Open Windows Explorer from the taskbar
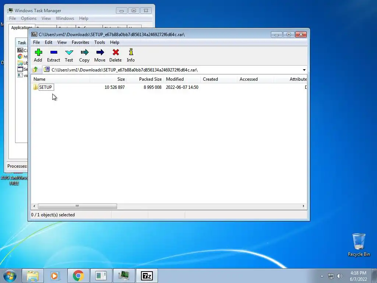 point(33,276)
